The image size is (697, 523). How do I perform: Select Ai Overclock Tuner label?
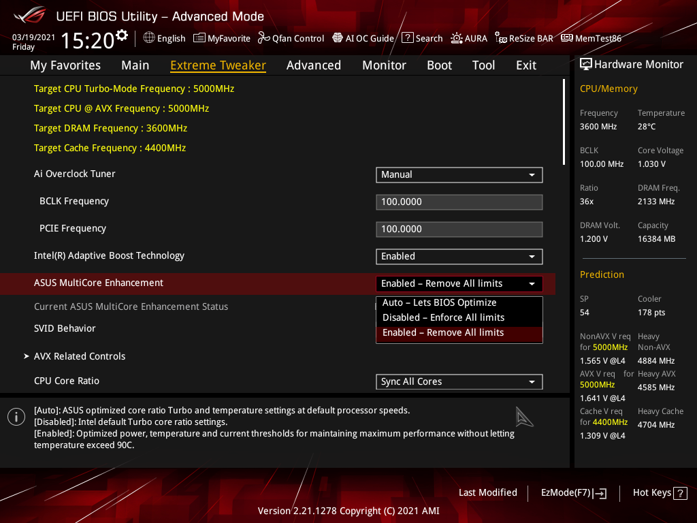(x=75, y=174)
